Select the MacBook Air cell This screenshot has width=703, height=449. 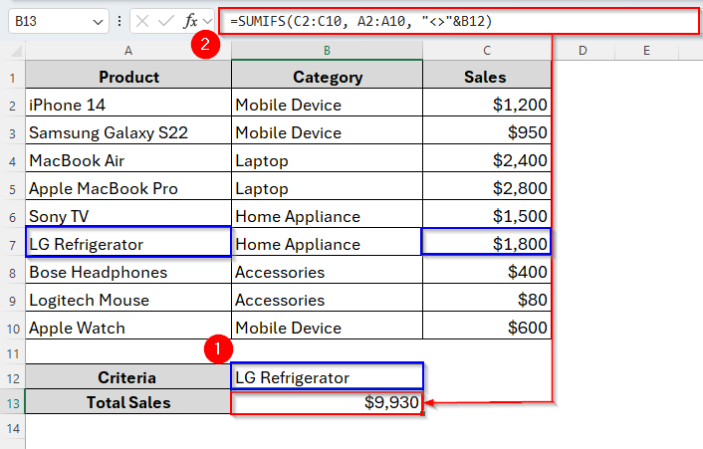click(128, 160)
